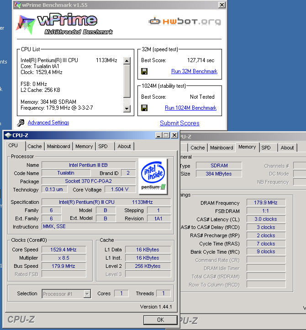
Task: Select Cache tab in rear CPU-Z window
Action: [197, 148]
